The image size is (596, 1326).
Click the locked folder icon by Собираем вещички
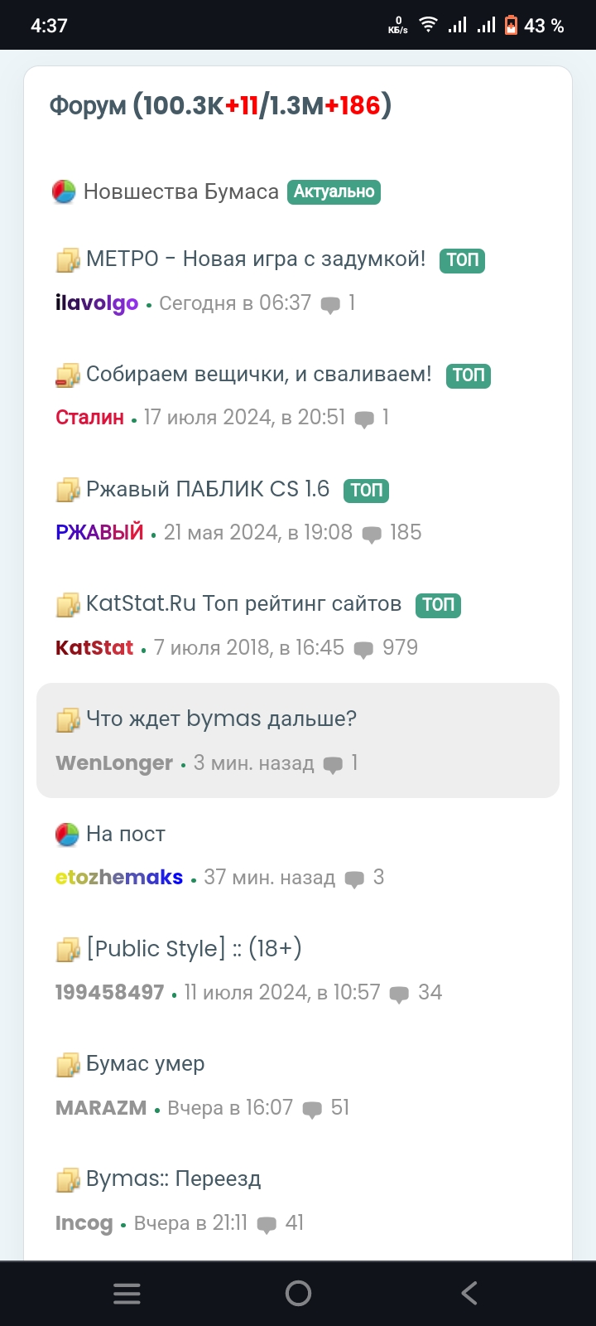coord(68,375)
